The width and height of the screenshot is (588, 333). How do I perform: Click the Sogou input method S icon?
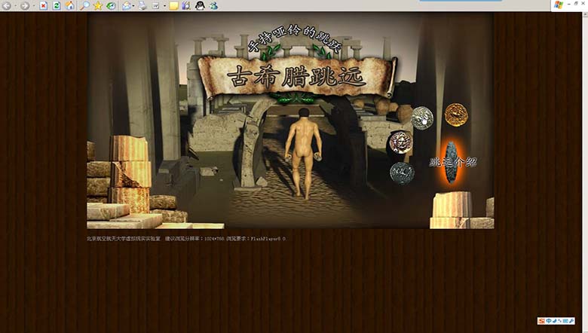coord(541,321)
